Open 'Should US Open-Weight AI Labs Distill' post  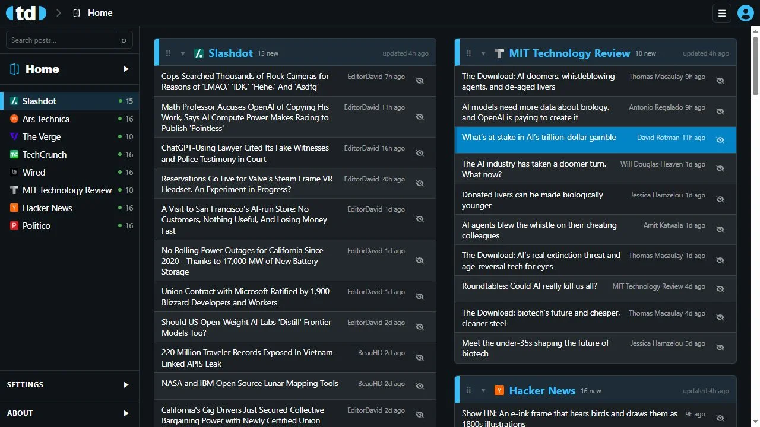246,327
